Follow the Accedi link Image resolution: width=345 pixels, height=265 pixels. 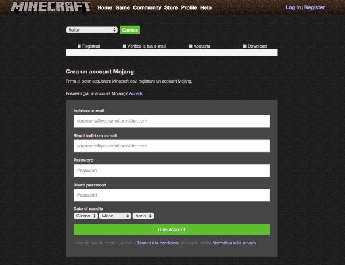click(136, 93)
